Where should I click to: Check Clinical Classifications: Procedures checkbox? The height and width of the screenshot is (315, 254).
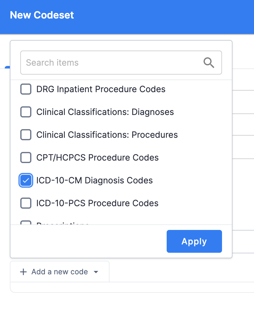tap(26, 135)
